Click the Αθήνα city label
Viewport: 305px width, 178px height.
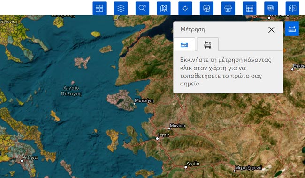click(x=30, y=157)
